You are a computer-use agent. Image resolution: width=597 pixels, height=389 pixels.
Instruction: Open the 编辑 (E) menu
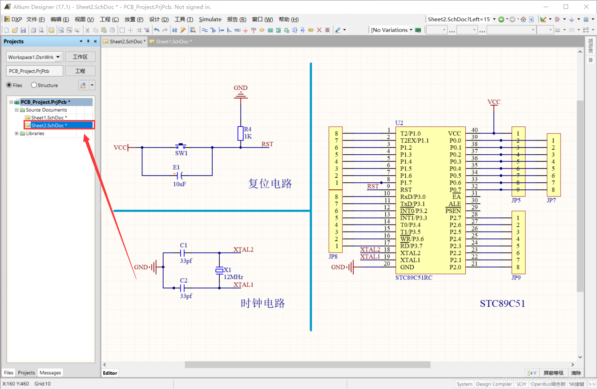click(x=60, y=19)
